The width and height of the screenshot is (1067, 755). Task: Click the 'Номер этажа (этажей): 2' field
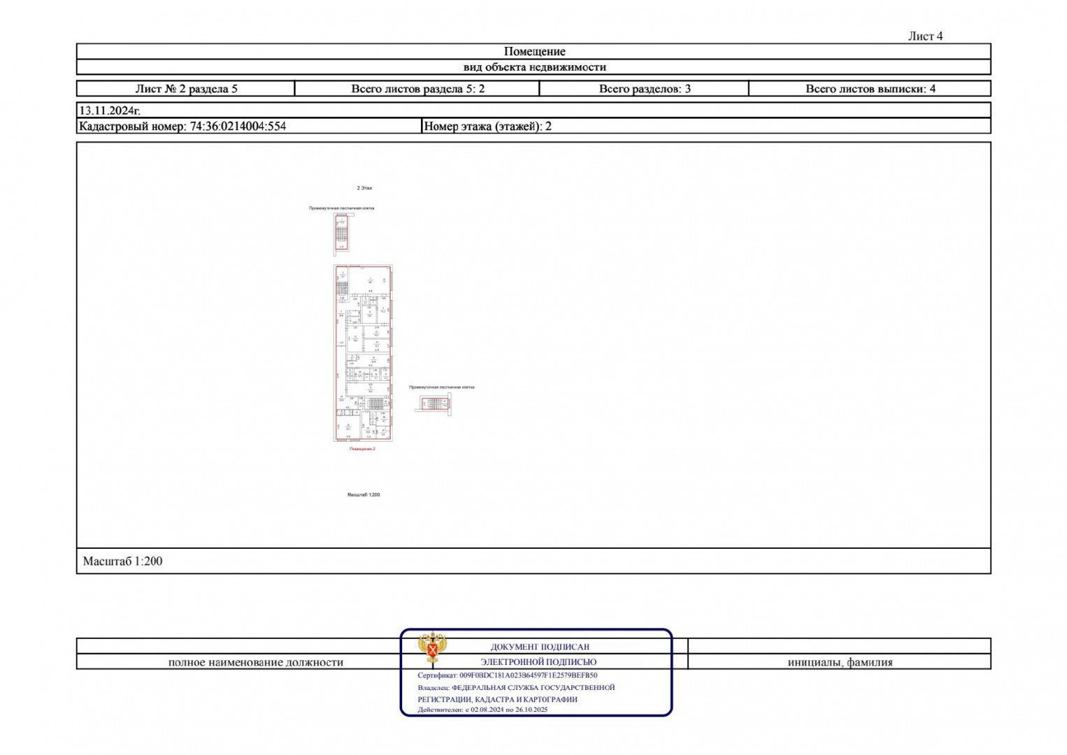tap(487, 127)
